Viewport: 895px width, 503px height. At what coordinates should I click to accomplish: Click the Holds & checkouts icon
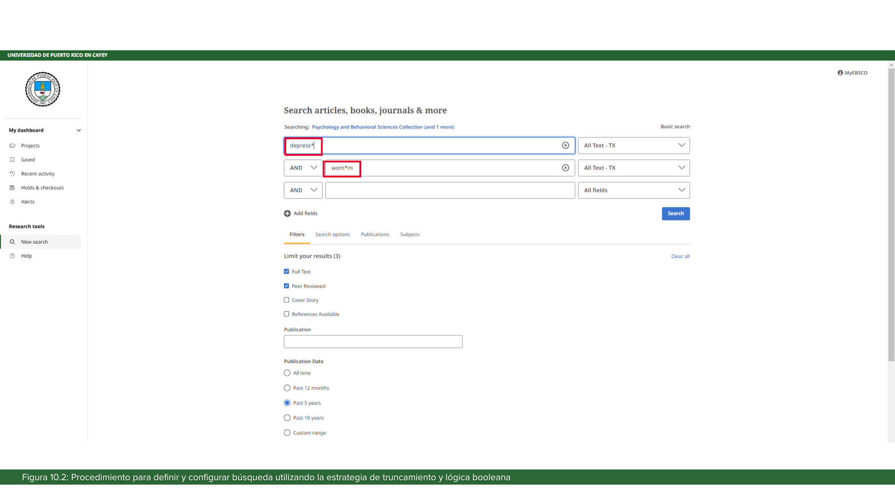[13, 187]
